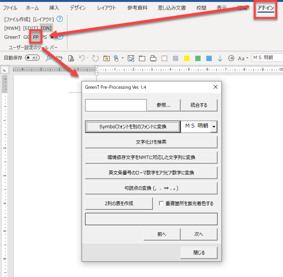Viewport: 283px width, 277px height.
Task: Open the Aa change case dropdown
Action: click(x=243, y=58)
